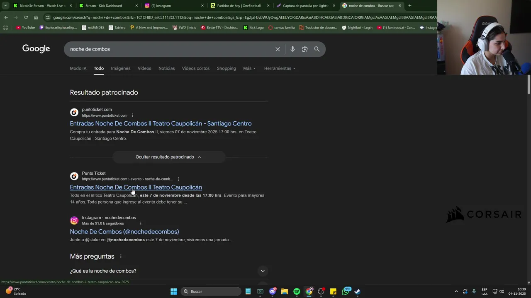531x298 pixels.
Task: Open the apps grid in bookmarks bar
Action: [x=5, y=28]
